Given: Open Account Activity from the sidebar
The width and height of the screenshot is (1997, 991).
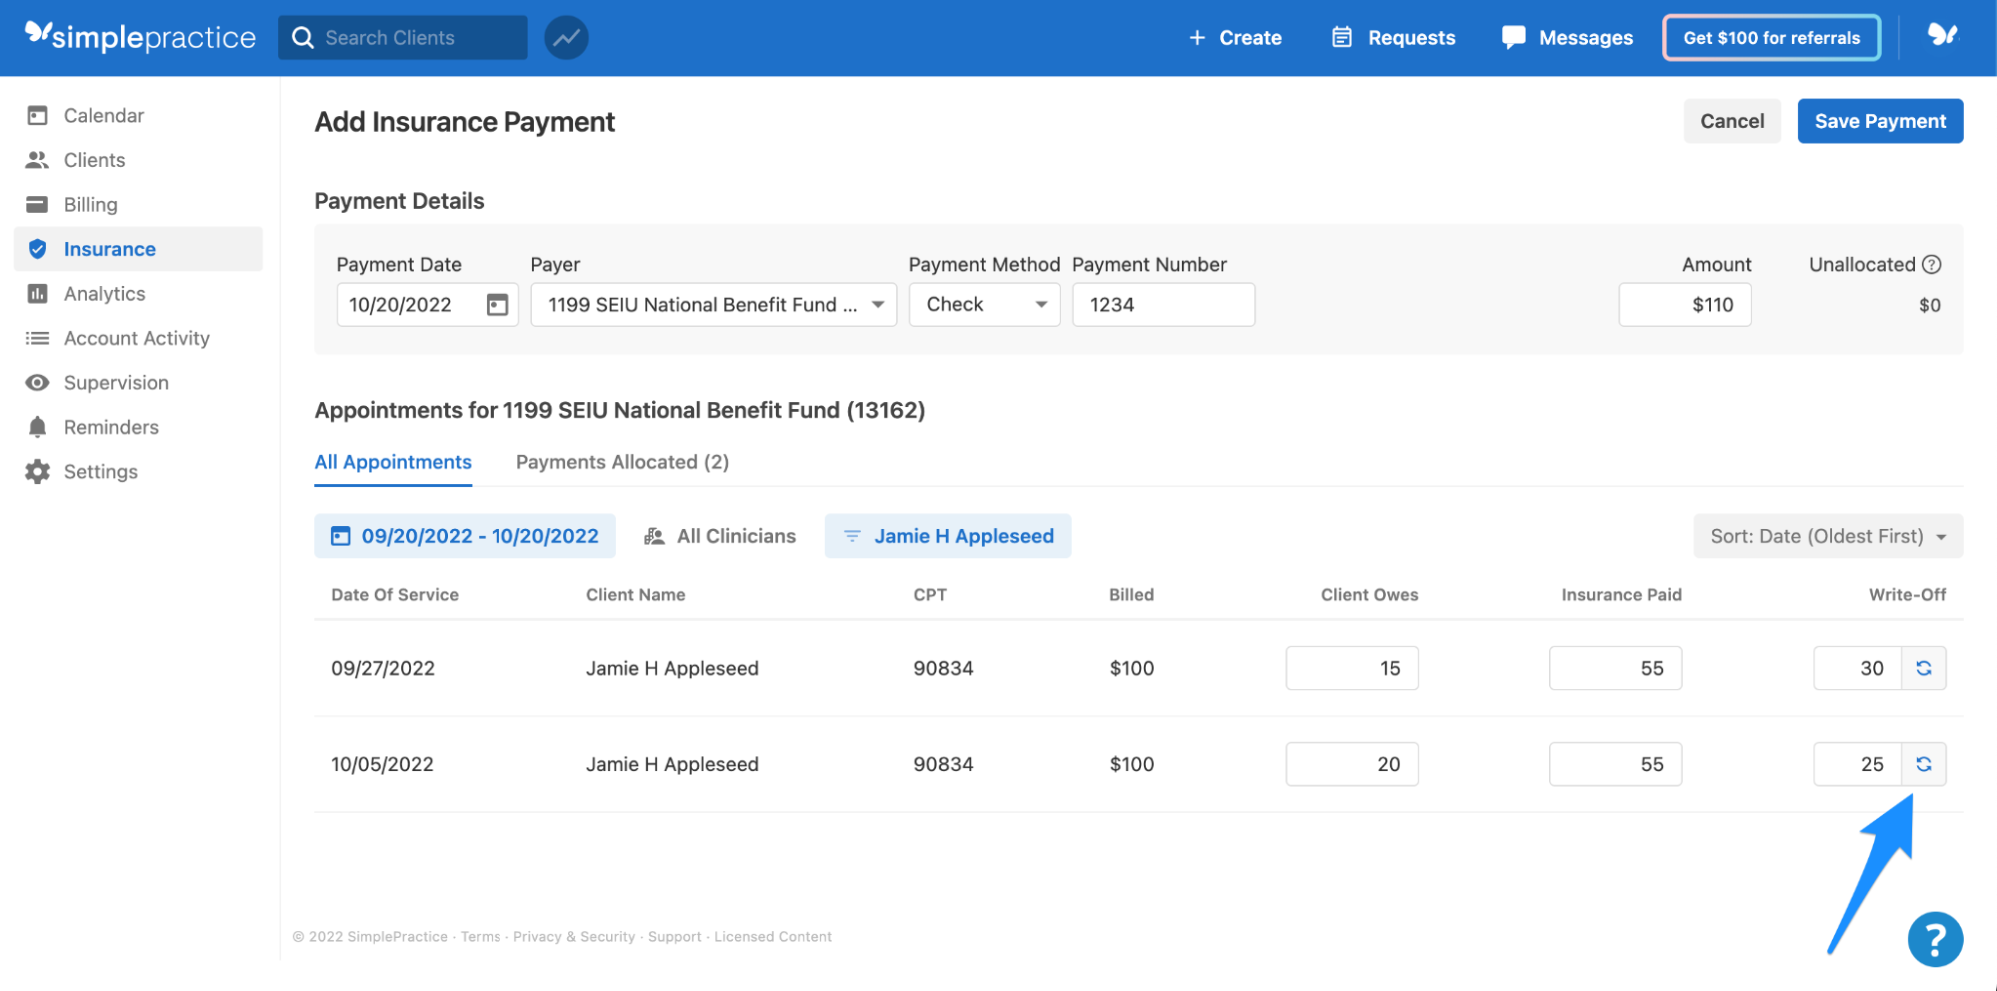Looking at the screenshot, I should pos(136,338).
